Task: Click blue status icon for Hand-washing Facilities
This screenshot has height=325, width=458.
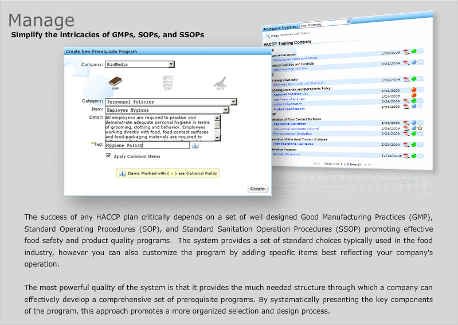Action: click(x=414, y=62)
